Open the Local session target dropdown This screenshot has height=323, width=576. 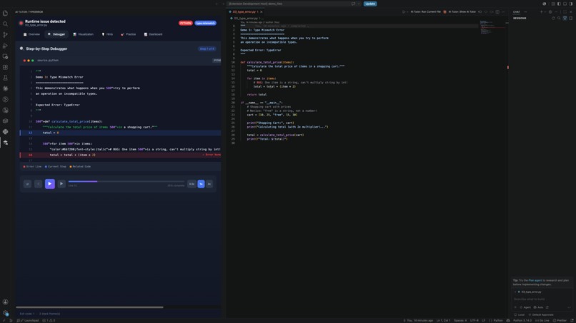pyautogui.click(x=520, y=314)
